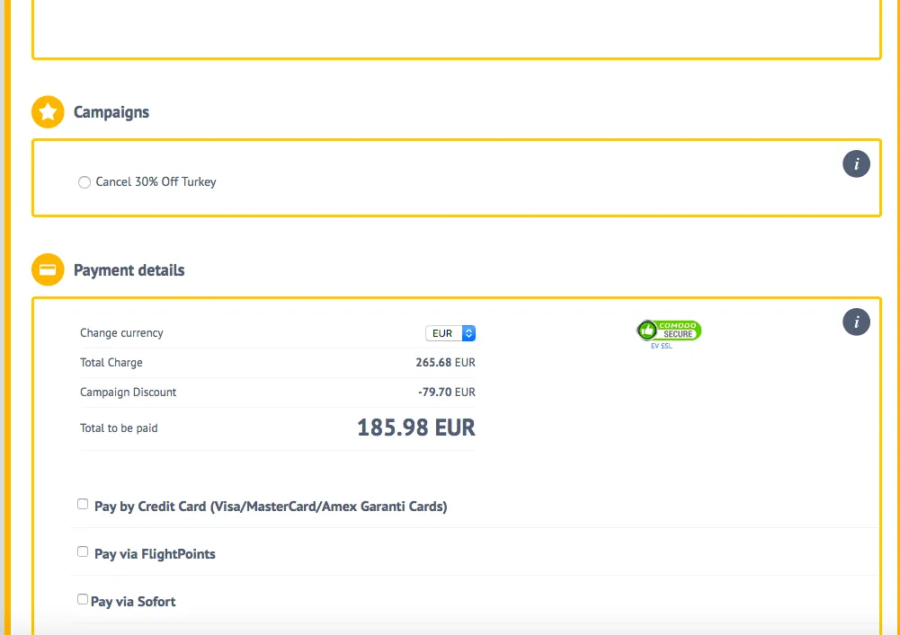
Task: Click the Pay via Sofort label text
Action: 133,602
